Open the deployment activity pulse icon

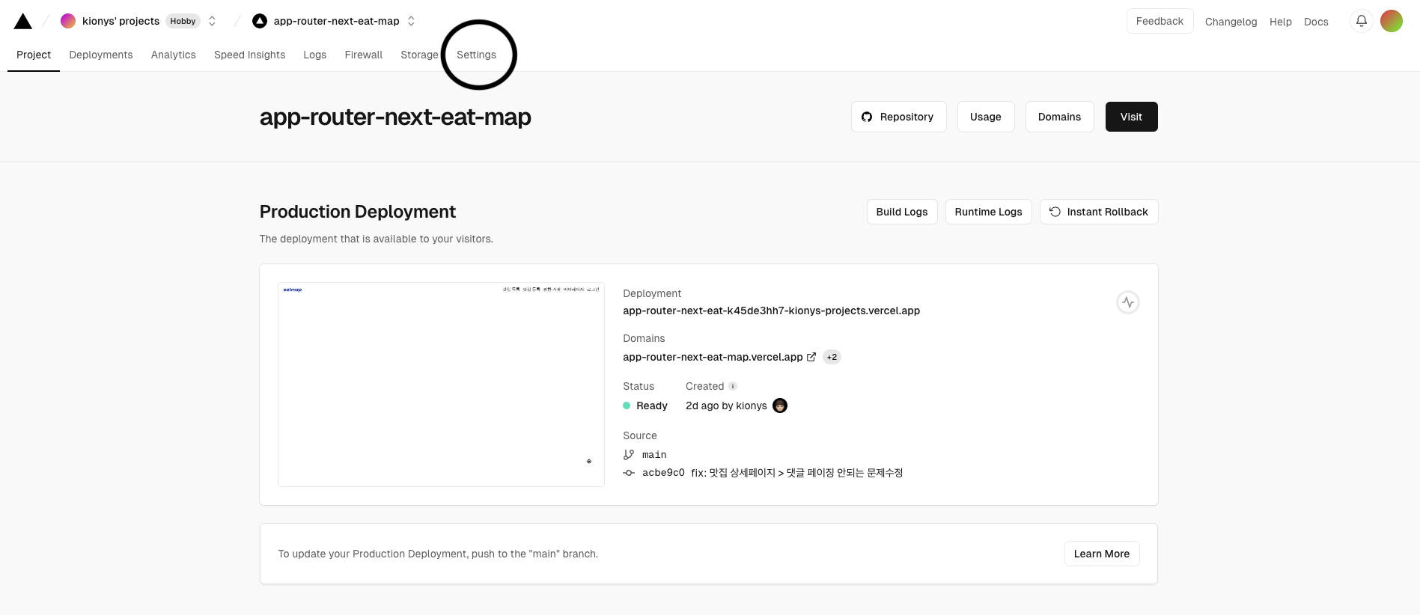click(x=1128, y=302)
